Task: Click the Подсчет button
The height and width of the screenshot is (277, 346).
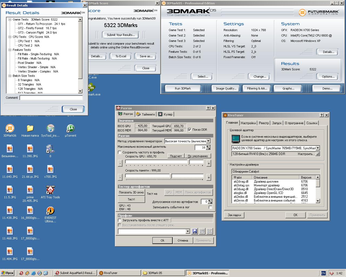Action: [176, 156]
